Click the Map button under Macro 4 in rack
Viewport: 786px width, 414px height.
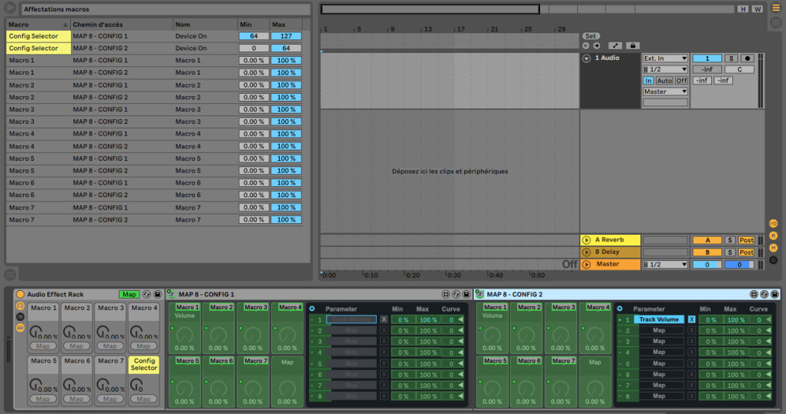143,346
